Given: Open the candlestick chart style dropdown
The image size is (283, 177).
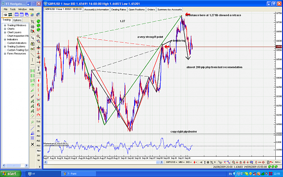Looking at the screenshot, I should pyautogui.click(x=195, y=162).
